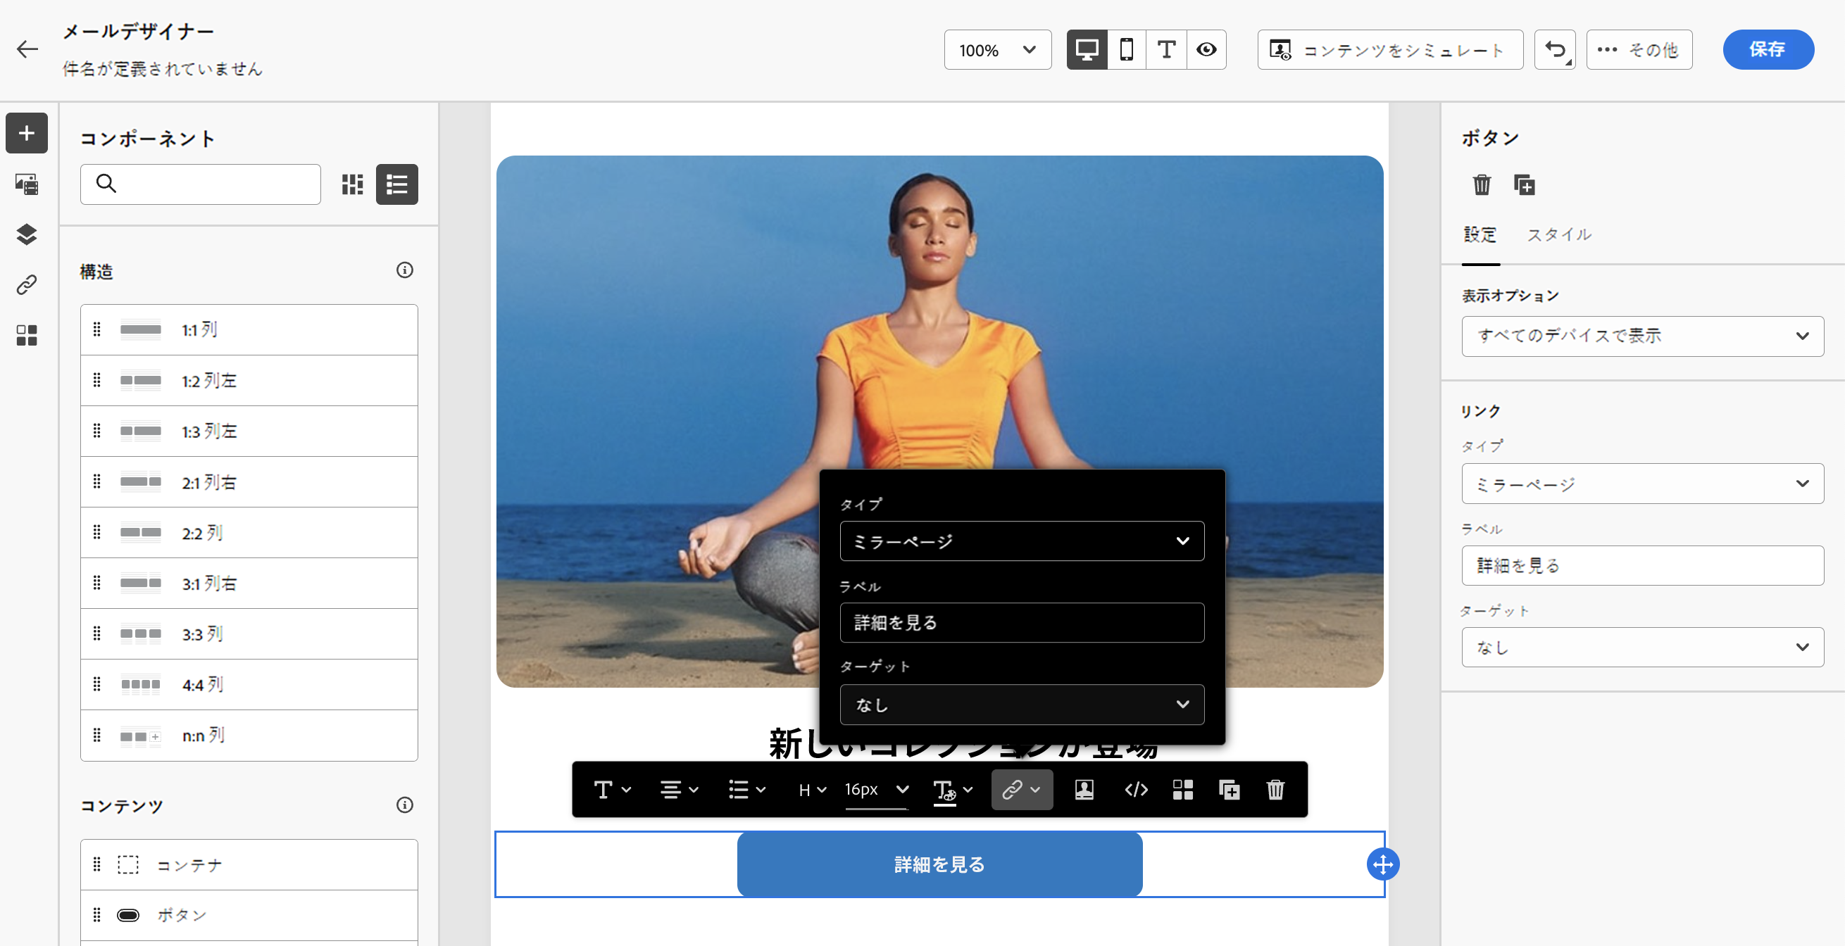Screen dimensions: 1845x946
Task: Open the links panel icon in sidebar
Action: click(27, 285)
